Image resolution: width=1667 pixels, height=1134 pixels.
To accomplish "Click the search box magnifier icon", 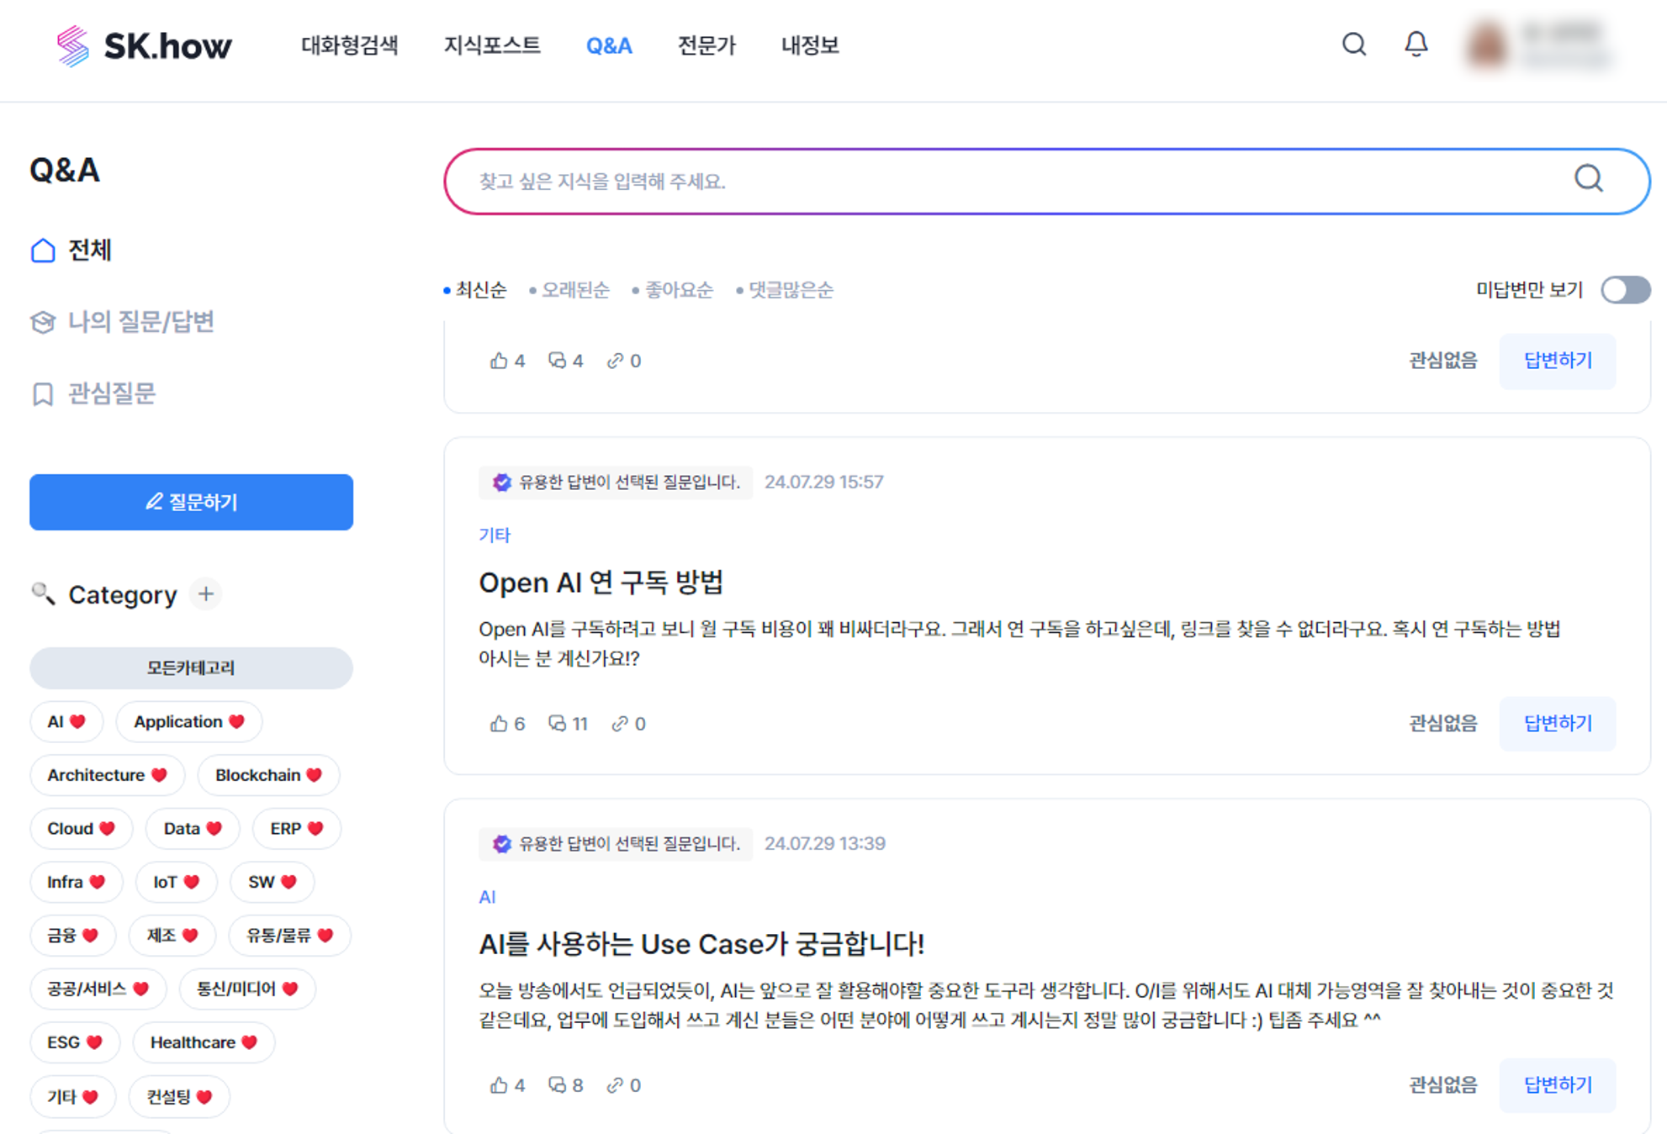I will (x=1588, y=179).
